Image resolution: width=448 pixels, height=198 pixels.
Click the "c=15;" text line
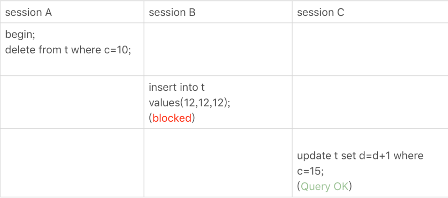pyautogui.click(x=310, y=171)
